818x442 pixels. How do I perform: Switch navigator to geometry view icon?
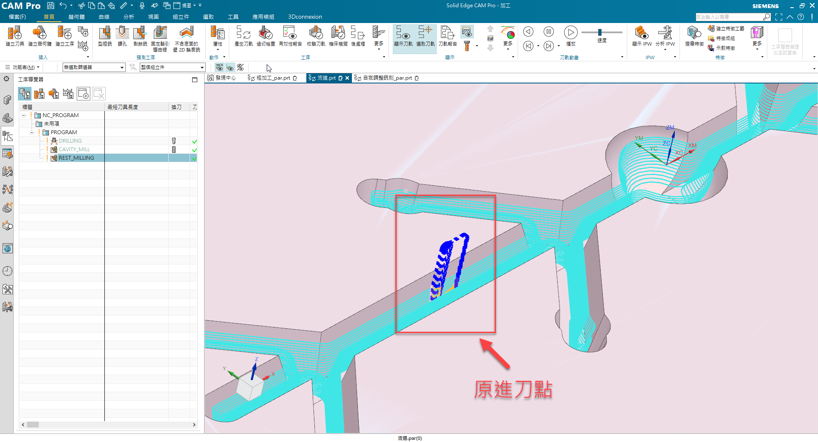tap(54, 94)
